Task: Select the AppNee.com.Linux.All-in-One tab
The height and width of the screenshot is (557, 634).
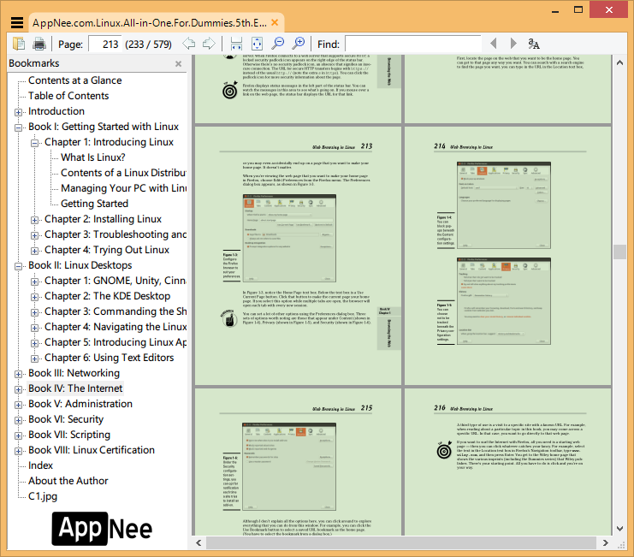Action: pyautogui.click(x=150, y=23)
